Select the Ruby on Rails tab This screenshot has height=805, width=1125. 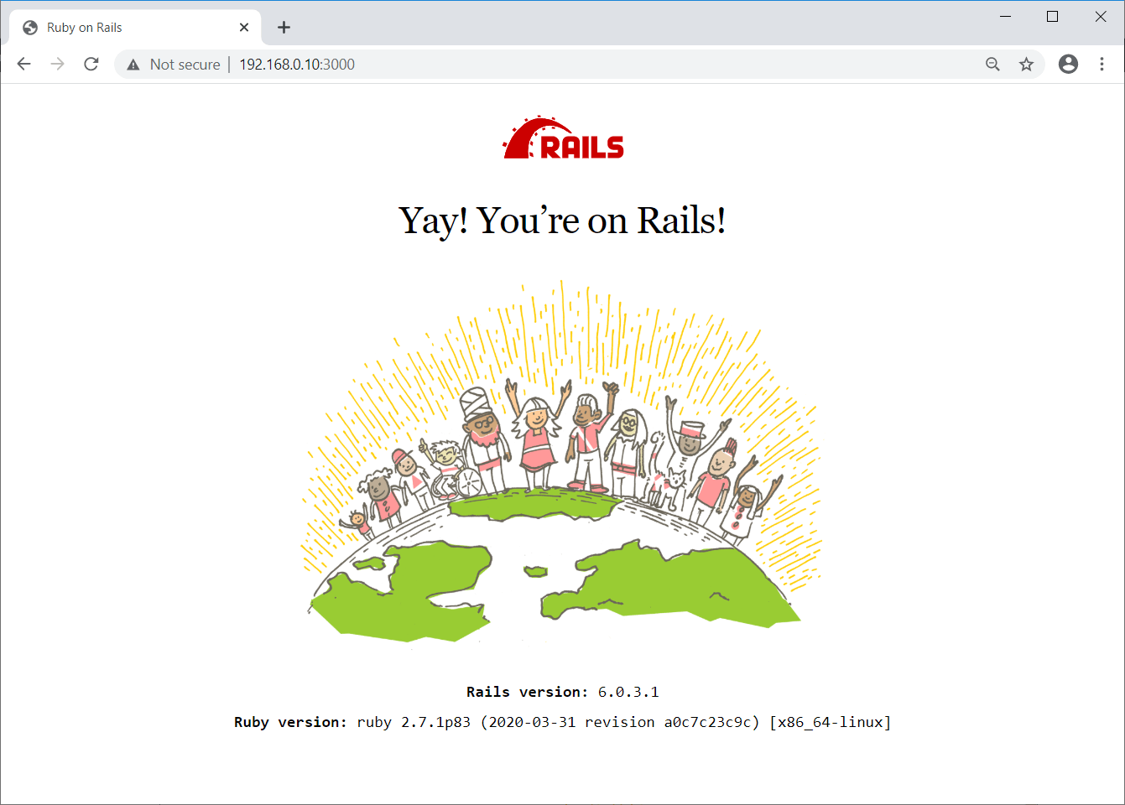tap(135, 28)
